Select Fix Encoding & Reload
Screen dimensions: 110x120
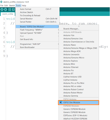pyautogui.click(x=37, y=16)
